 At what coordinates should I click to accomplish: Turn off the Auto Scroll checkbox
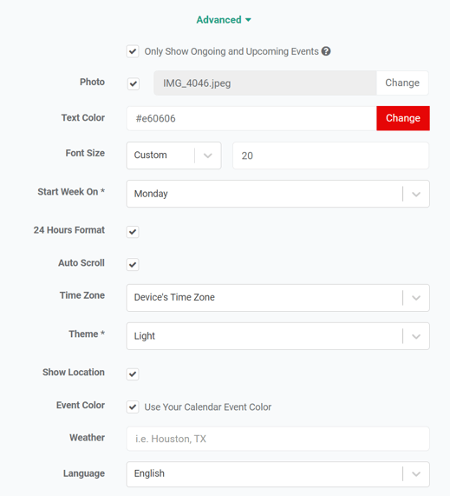(x=133, y=264)
